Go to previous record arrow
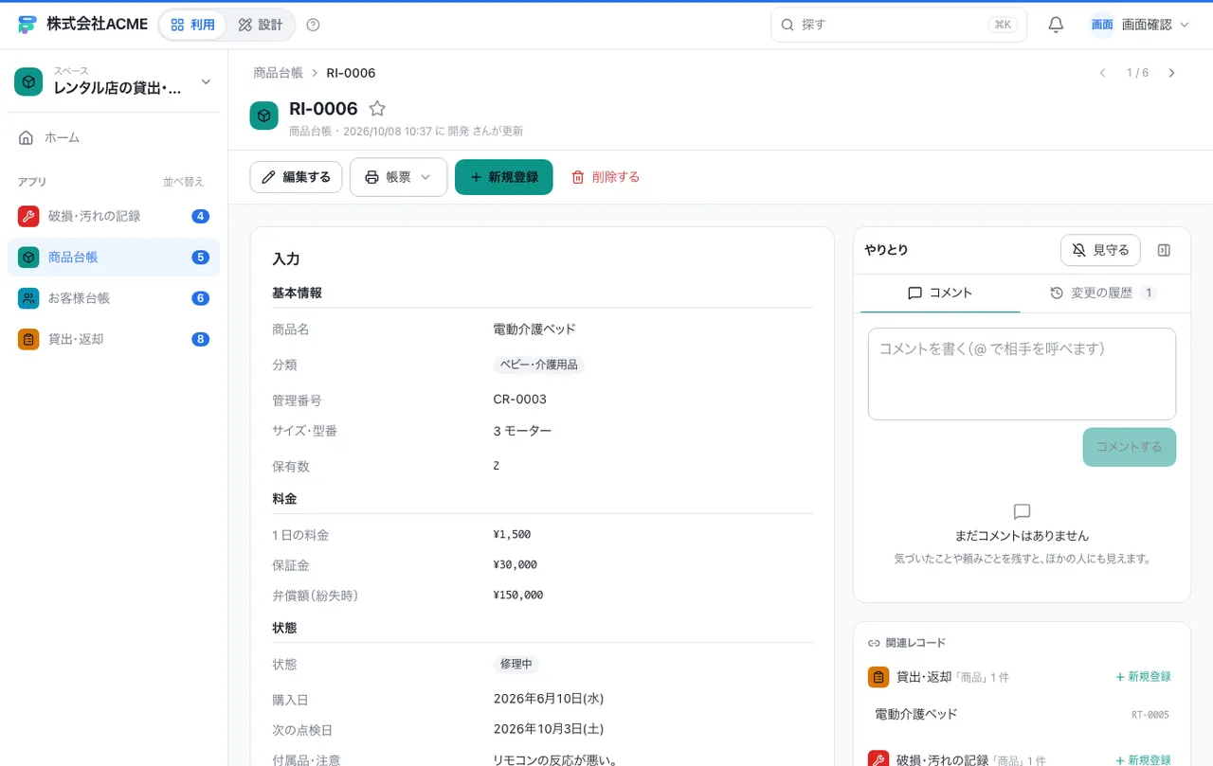 point(1102,73)
